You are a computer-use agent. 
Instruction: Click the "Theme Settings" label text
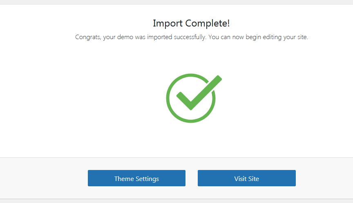coord(136,179)
